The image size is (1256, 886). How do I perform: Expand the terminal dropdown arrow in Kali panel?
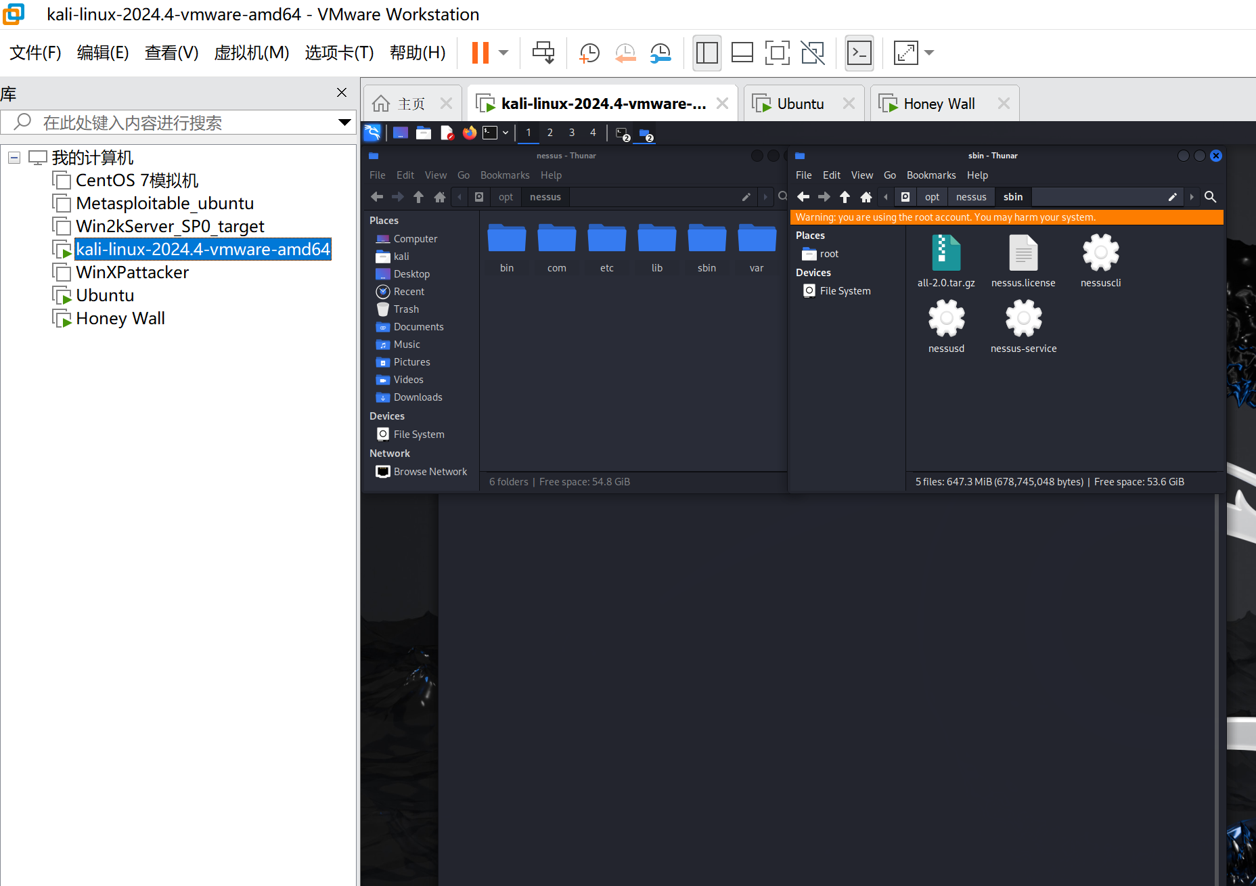pyautogui.click(x=506, y=133)
